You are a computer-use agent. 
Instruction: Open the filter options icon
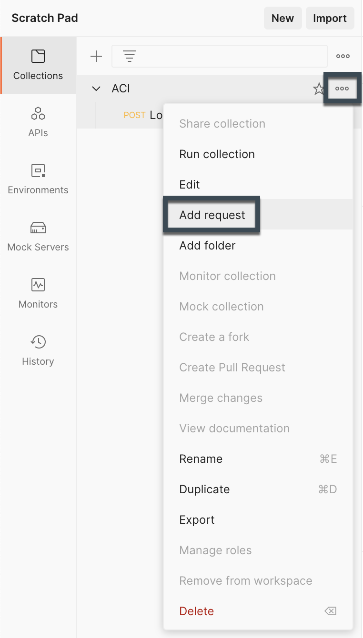(x=129, y=56)
